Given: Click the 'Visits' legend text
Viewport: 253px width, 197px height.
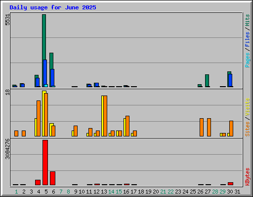Looking at the screenshot, I should click(248, 107).
